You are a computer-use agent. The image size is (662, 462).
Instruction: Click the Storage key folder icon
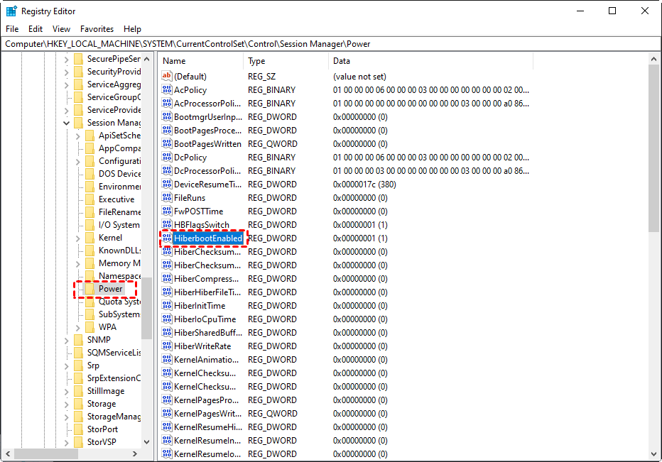coord(78,404)
